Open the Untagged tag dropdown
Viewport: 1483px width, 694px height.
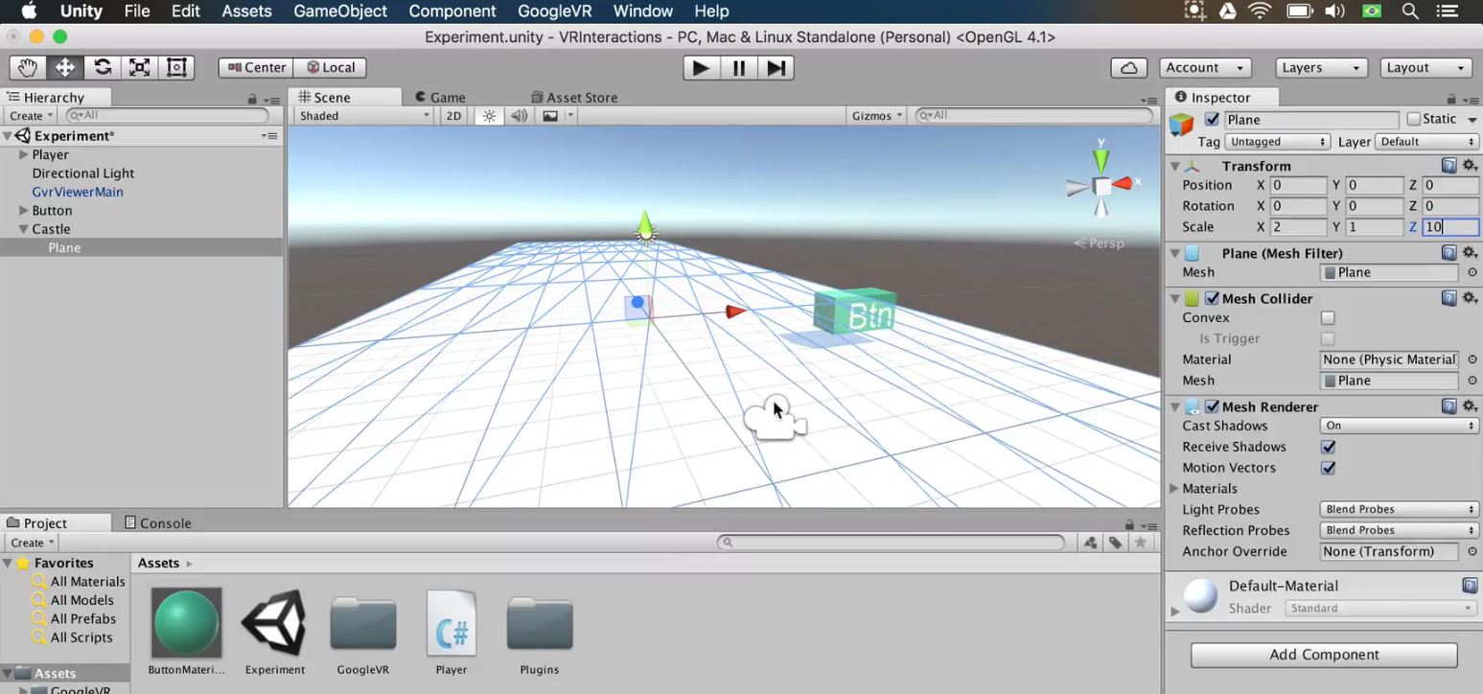1278,141
